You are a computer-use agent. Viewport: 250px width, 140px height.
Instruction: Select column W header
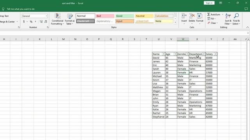[183, 39]
